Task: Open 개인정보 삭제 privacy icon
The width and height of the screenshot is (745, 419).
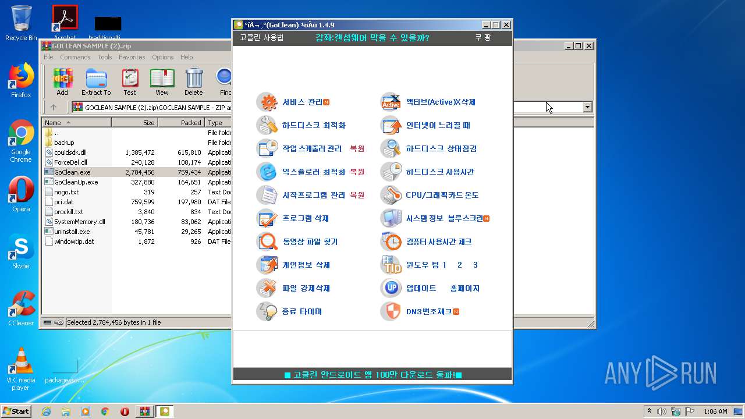Action: tap(268, 265)
